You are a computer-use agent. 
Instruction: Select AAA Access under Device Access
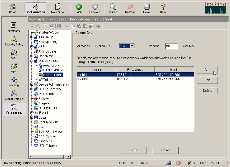(51, 66)
